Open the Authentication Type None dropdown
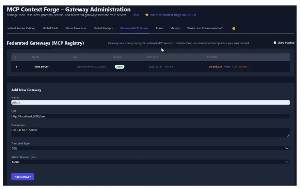 click(x=150, y=162)
